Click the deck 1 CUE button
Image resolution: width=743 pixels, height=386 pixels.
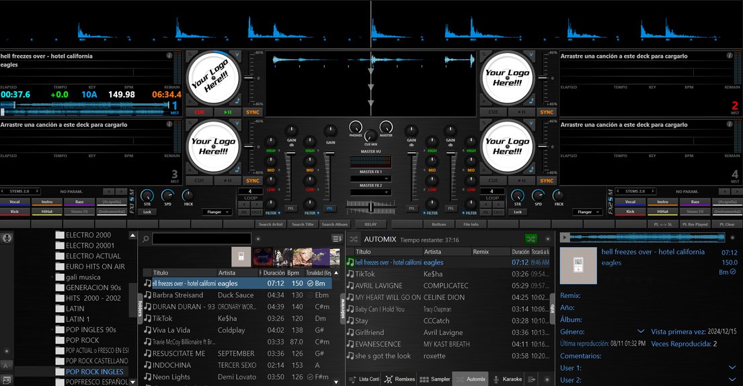199,112
